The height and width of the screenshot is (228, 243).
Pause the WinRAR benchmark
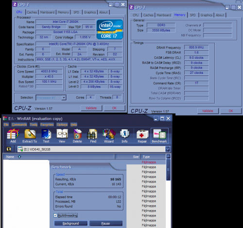click(x=105, y=223)
